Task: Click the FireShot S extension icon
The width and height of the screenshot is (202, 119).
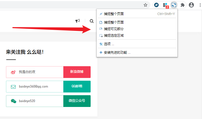Action: point(174,5)
